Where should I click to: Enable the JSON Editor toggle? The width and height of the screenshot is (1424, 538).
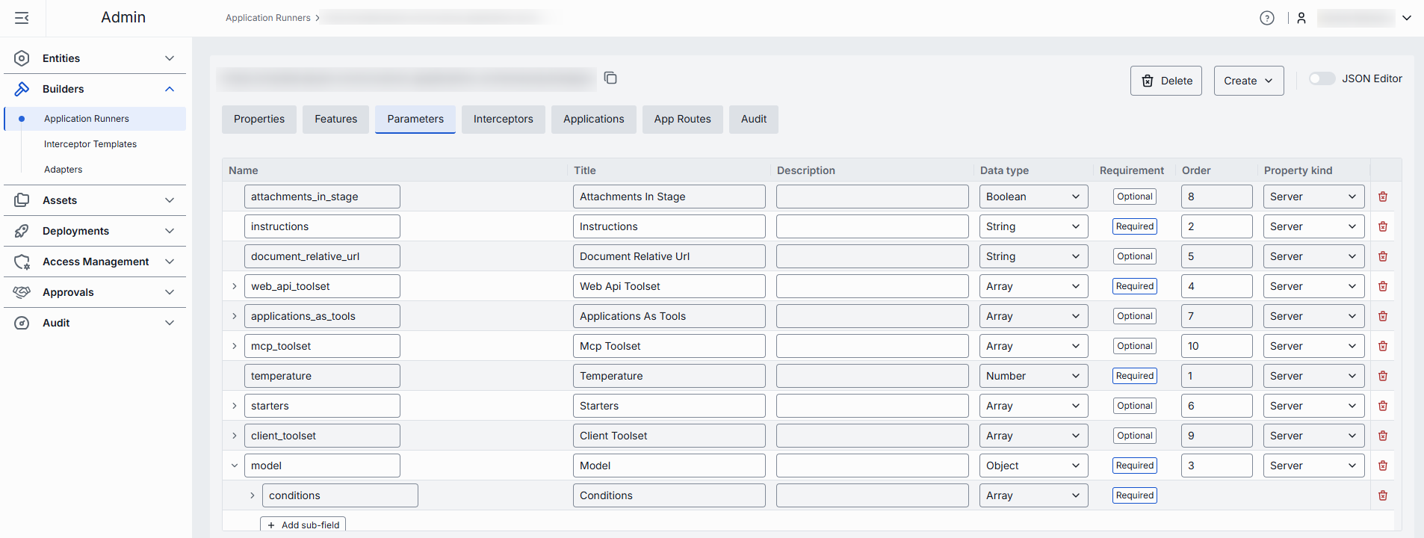point(1321,78)
